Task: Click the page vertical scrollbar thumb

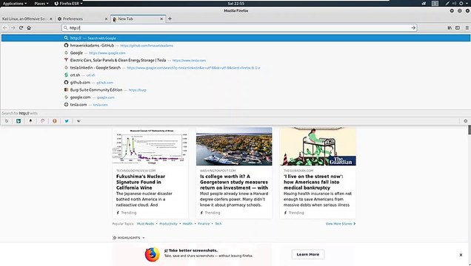Action: coord(470,130)
